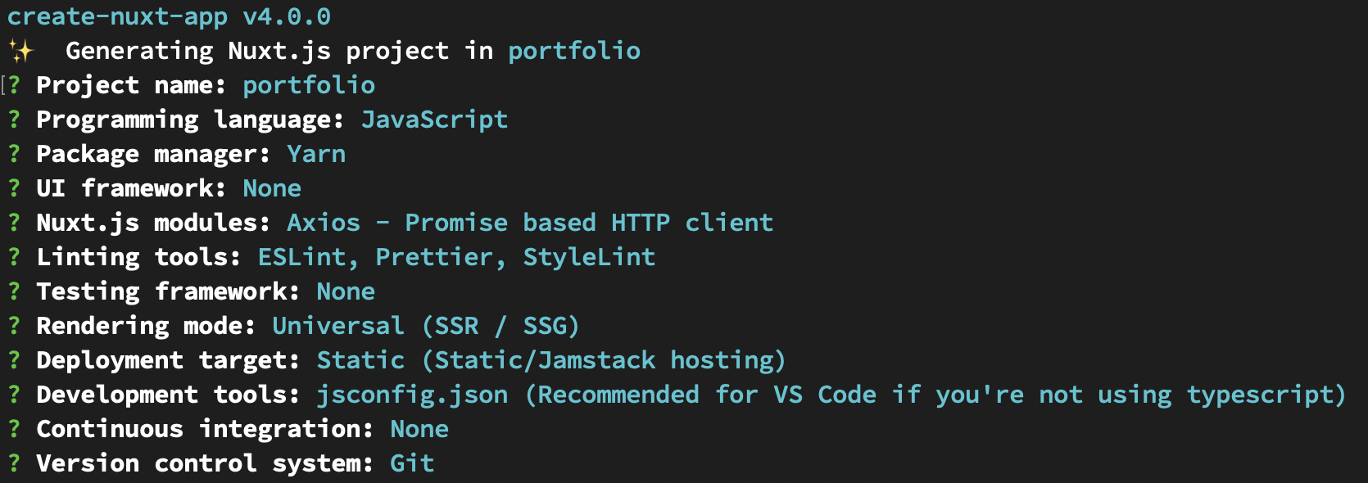Click Prettier in the linting tools answer
Viewport: 1368px width, 483px height.
click(434, 257)
